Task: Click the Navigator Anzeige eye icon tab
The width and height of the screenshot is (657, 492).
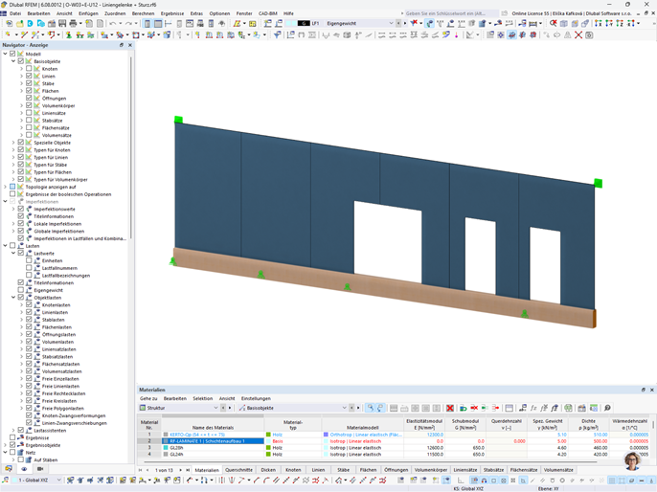Action: tap(24, 469)
